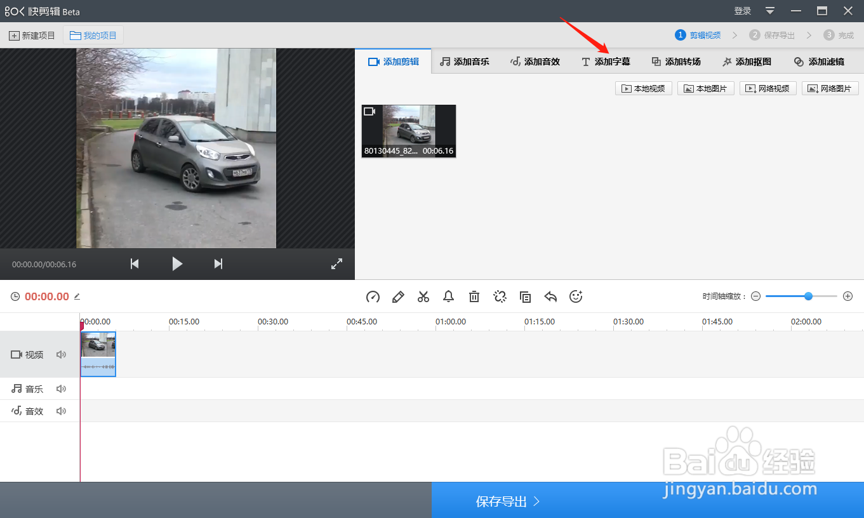The height and width of the screenshot is (518, 864).
Task: Zoom out timeline with minus icon
Action: coord(755,296)
